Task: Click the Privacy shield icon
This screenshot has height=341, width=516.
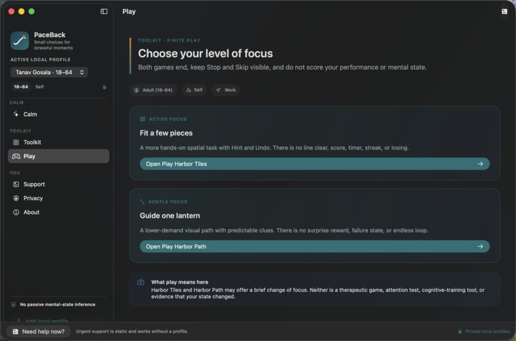Action: click(x=16, y=198)
